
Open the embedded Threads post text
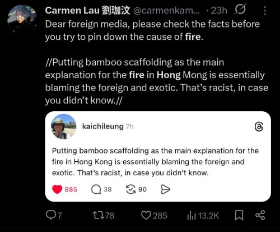[155, 162]
